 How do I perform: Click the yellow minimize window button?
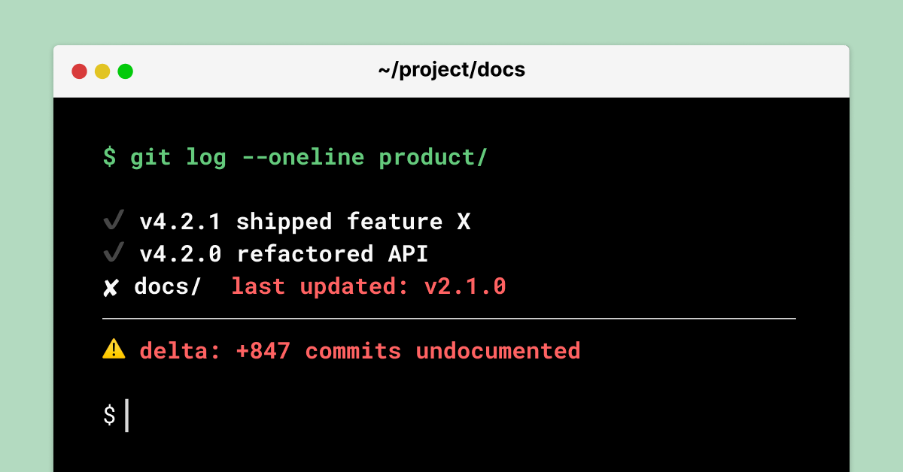tap(102, 71)
